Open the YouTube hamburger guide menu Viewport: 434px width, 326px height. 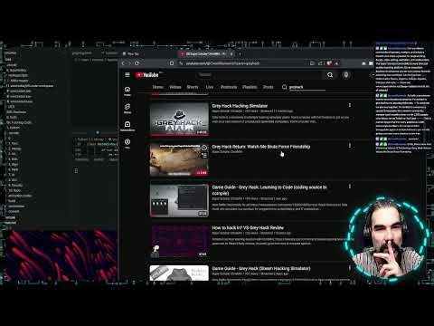127,74
